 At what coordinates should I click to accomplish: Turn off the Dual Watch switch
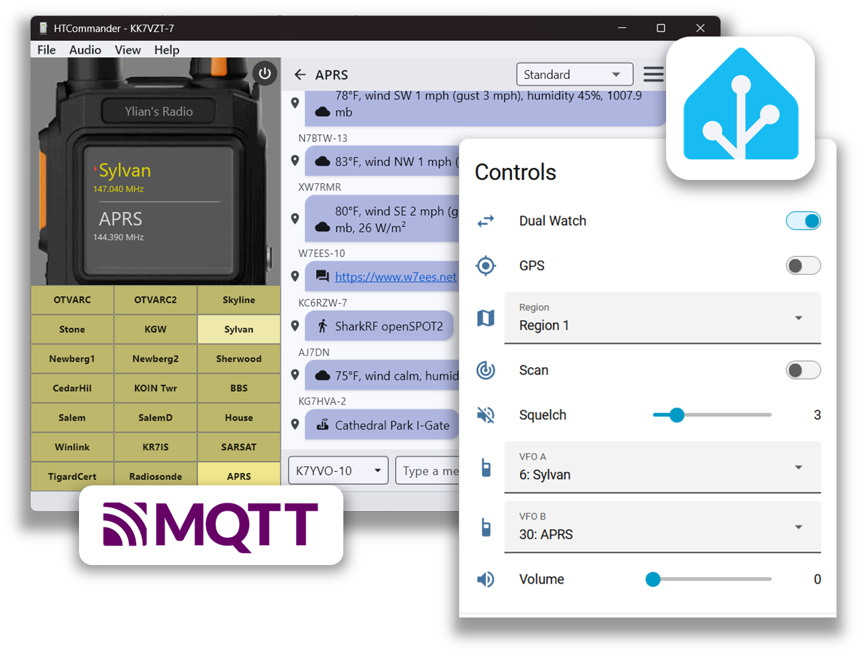[803, 220]
